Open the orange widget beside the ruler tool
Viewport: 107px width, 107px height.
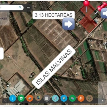pos(81,98)
